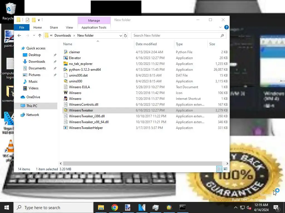Image resolution: width=285 pixels, height=213 pixels.
Task: Go back with the Back arrow
Action: coord(19,35)
